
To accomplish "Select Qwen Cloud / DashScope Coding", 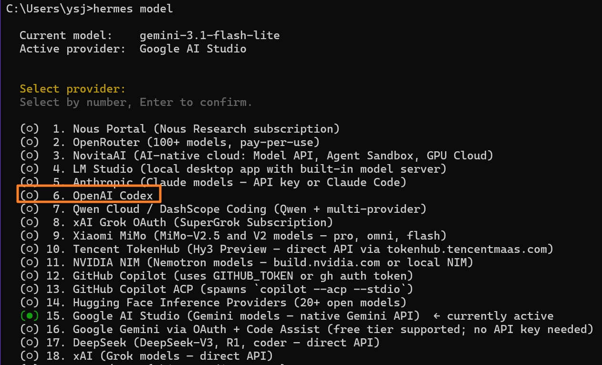I will point(223,209).
